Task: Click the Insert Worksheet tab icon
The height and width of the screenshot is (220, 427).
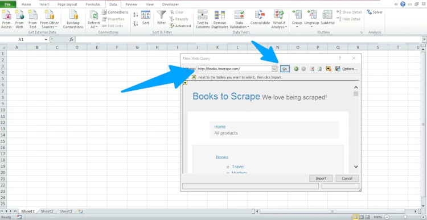Action: 80,211
